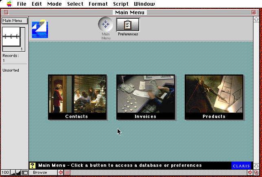Viewport: 262px width, 177px height.
Task: Click the Preferences label
Action: (128, 34)
